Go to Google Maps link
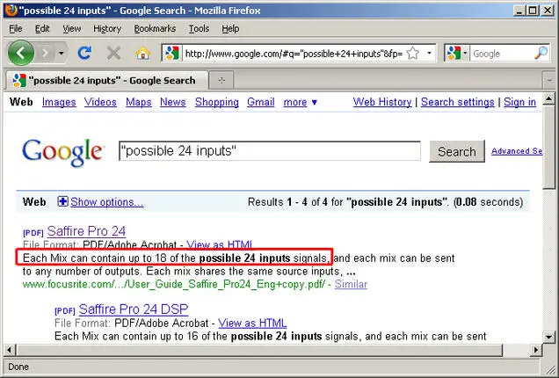This screenshot has width=559, height=378. [138, 102]
